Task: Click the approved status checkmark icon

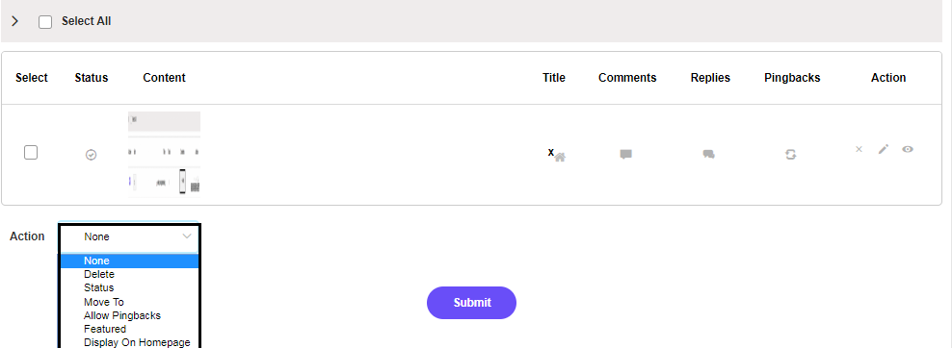Action: pyautogui.click(x=91, y=155)
